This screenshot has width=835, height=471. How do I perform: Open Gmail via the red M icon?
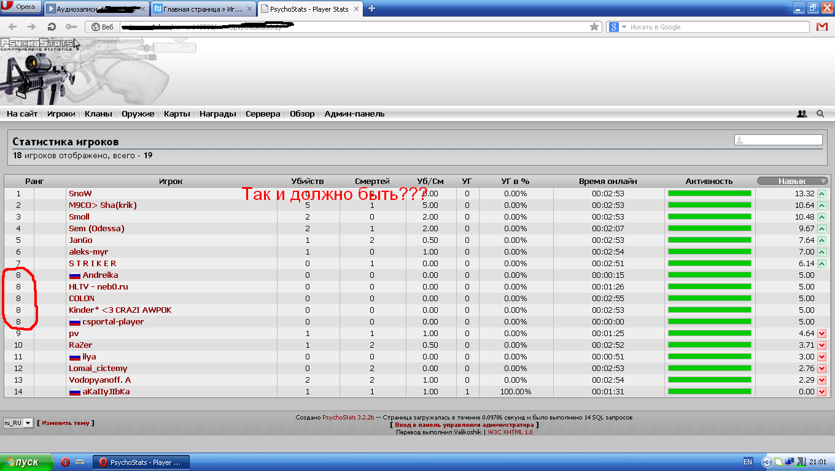(x=822, y=27)
